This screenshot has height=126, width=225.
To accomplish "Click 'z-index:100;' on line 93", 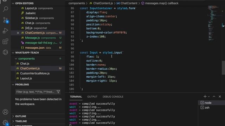I will tap(96, 36).
